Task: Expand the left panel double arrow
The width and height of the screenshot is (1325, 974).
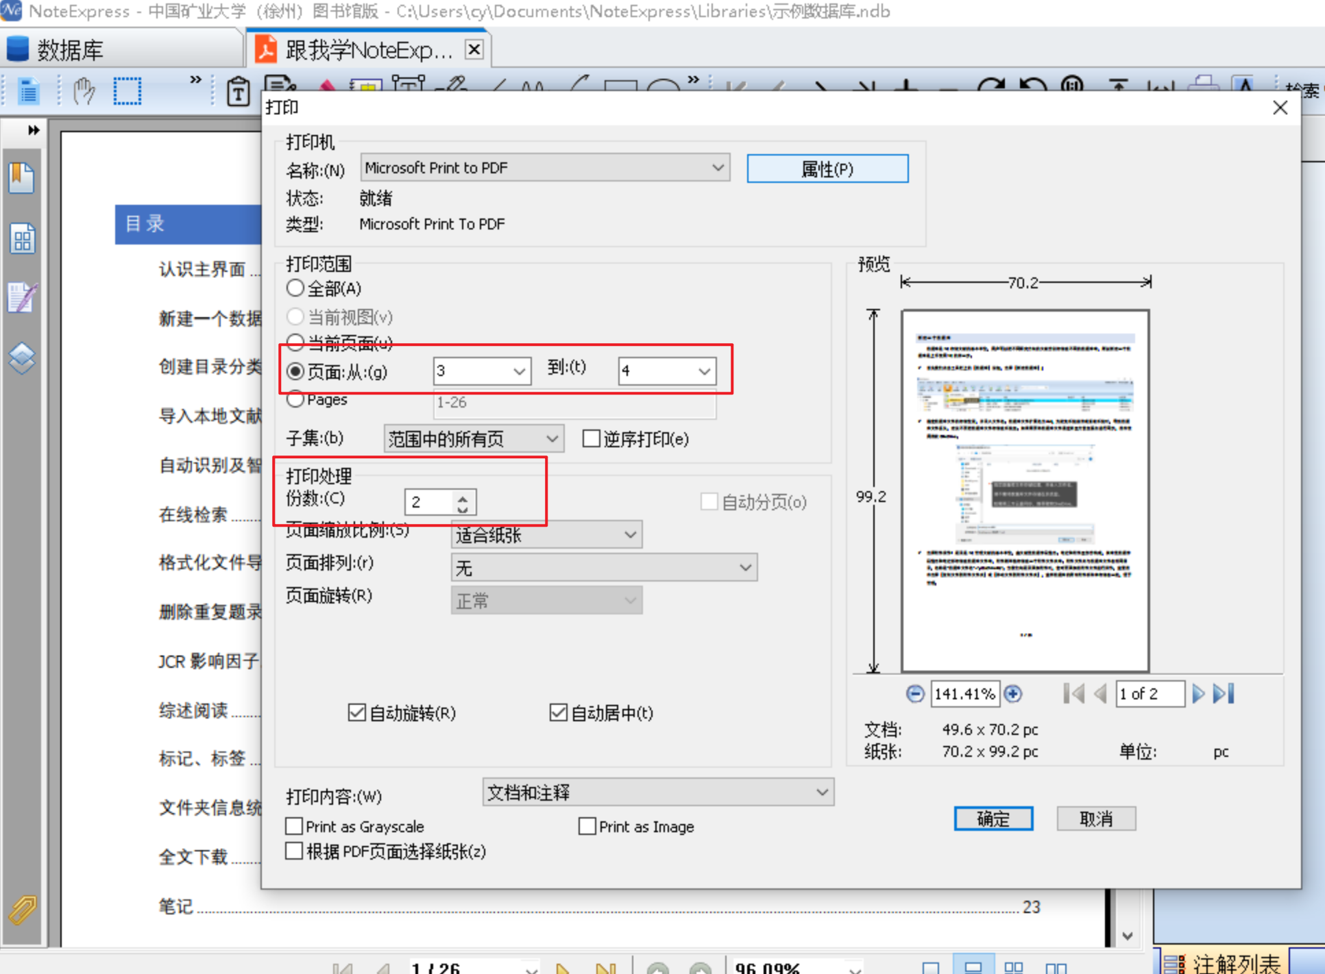Action: point(32,130)
